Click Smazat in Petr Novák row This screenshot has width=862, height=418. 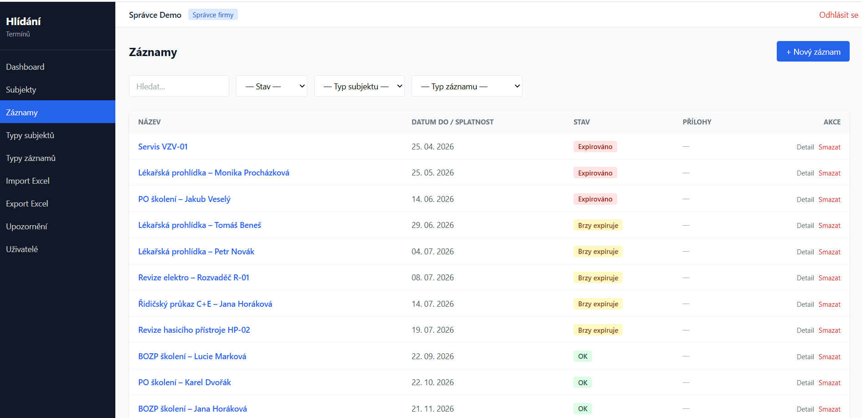tap(829, 252)
